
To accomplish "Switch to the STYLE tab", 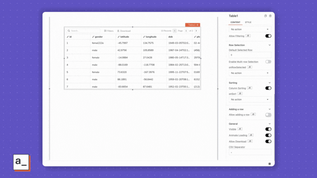I will point(248,22).
